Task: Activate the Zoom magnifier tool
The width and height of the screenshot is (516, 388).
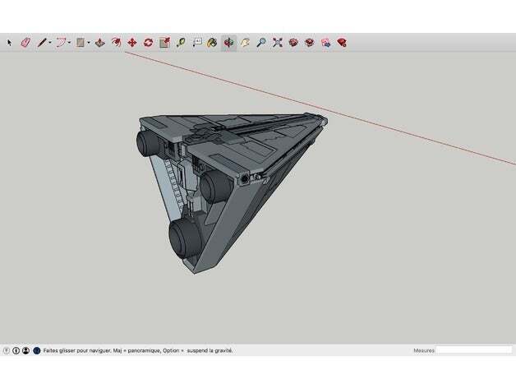Action: (261, 43)
